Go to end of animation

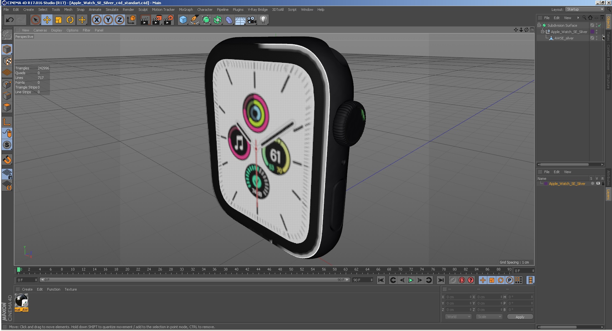pos(441,280)
